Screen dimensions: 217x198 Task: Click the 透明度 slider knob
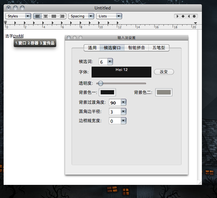point(100,83)
